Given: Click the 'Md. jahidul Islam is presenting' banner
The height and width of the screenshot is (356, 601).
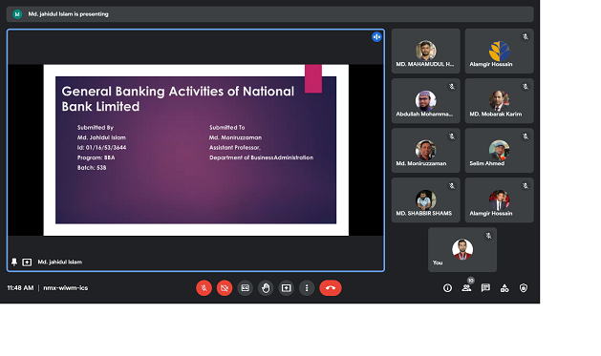Looking at the screenshot, I should 269,14.
